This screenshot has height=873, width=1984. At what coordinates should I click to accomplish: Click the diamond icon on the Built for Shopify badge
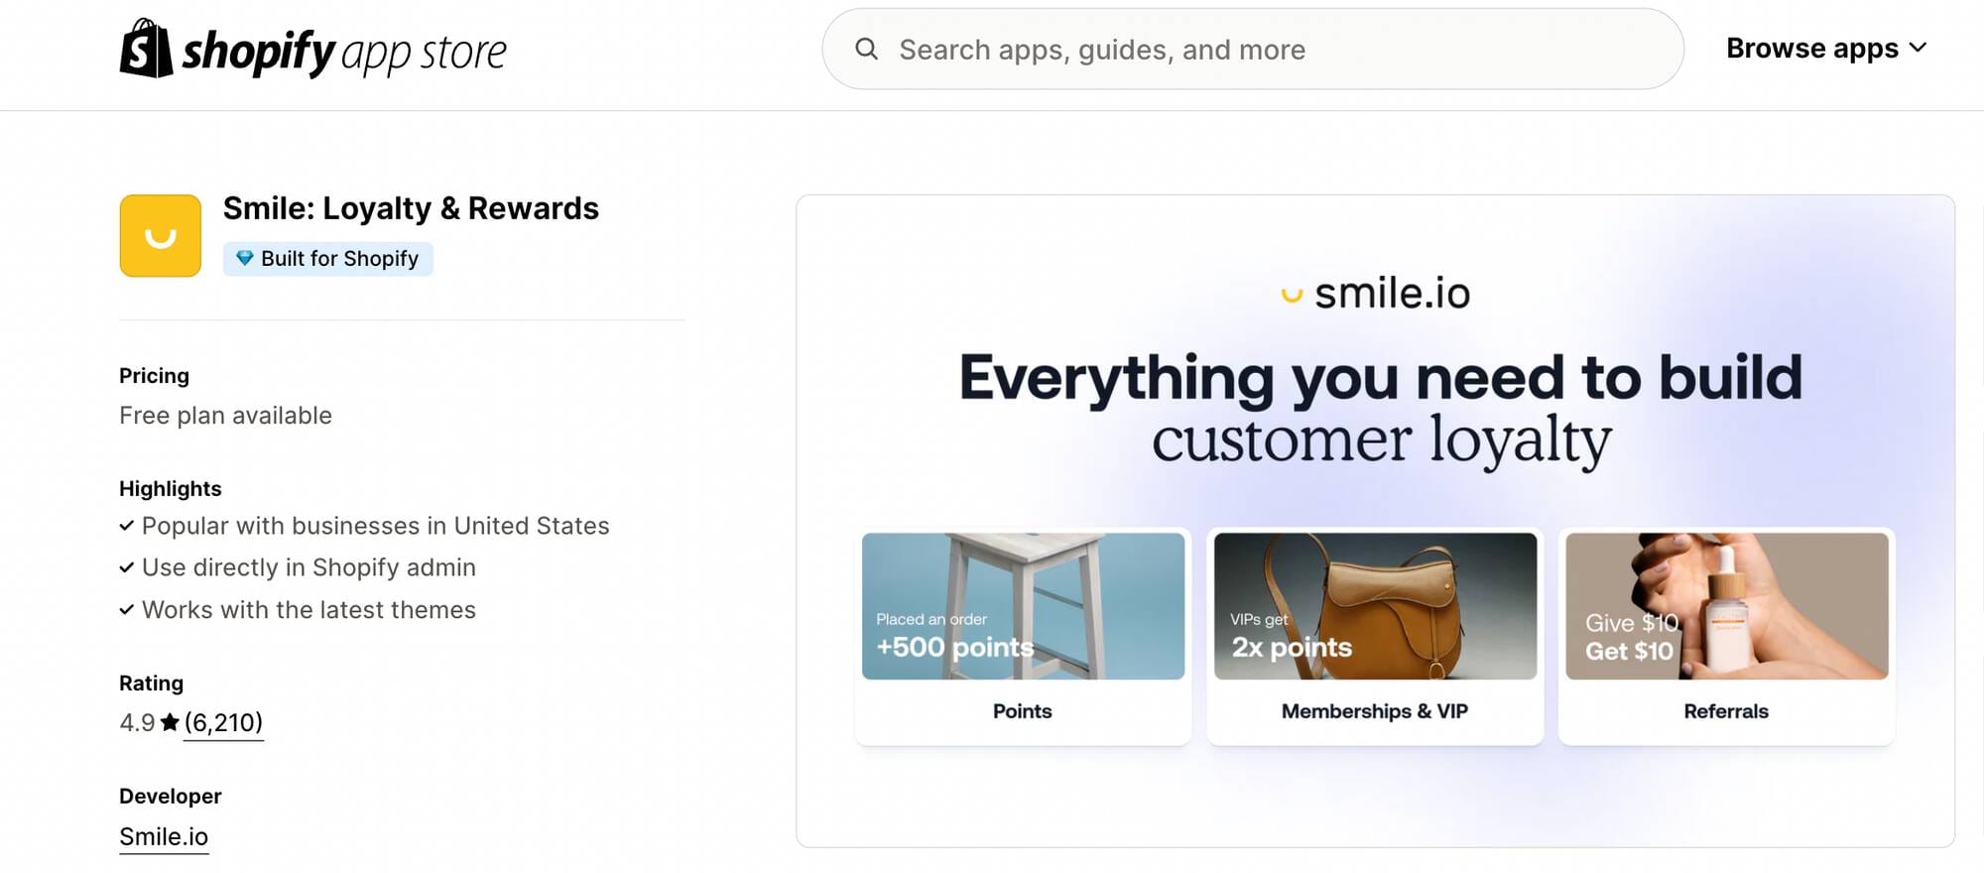[x=244, y=259]
